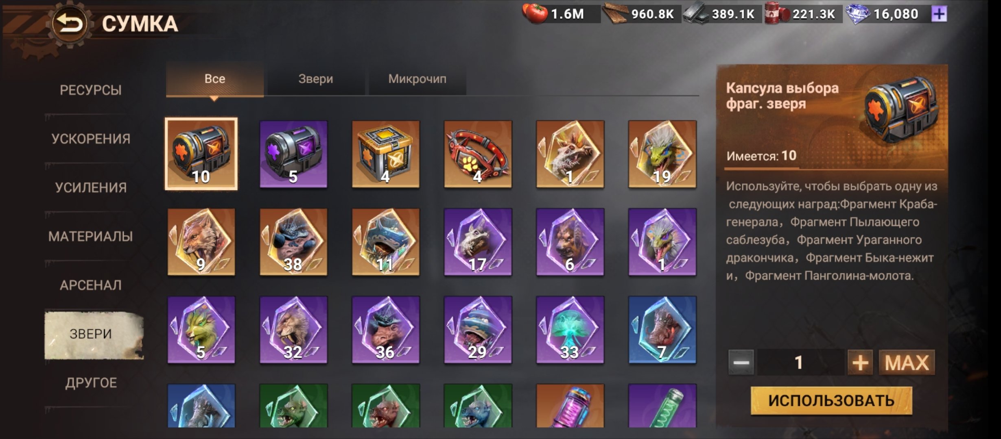The height and width of the screenshot is (439, 1001).
Task: Switch to the Звери filter tab
Action: point(316,79)
